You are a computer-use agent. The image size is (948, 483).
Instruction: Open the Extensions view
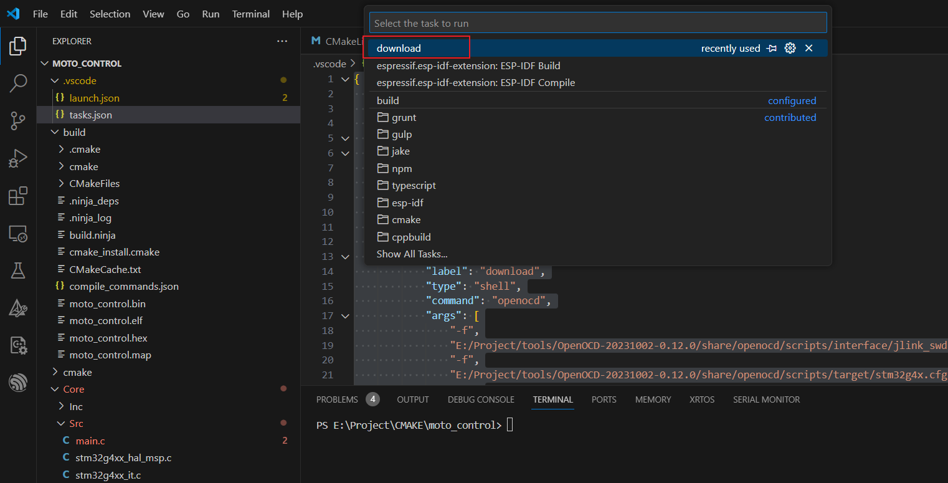click(x=17, y=196)
